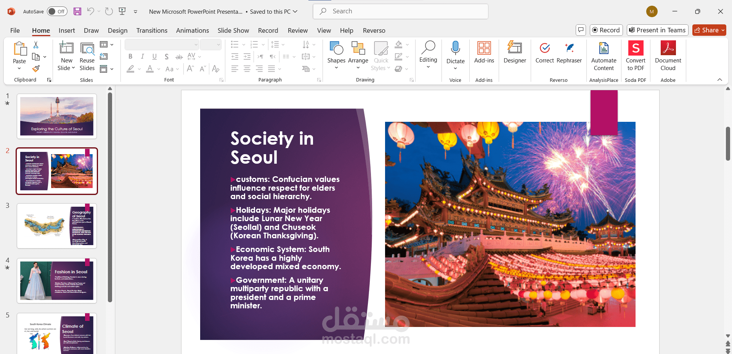
Task: Toggle text Shadow
Action: click(x=167, y=57)
